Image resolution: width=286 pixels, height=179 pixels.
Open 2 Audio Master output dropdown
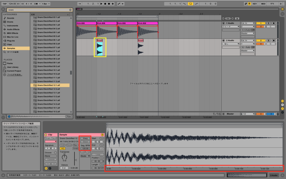247,51
